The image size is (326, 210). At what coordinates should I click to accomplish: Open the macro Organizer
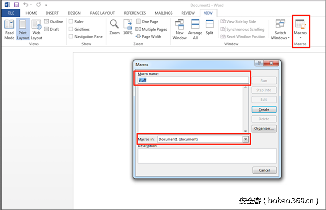264,128
